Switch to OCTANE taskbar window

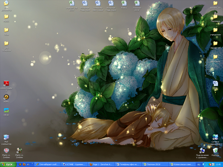tap(75, 164)
